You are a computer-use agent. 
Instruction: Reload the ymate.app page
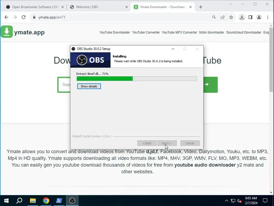[x=24, y=17]
